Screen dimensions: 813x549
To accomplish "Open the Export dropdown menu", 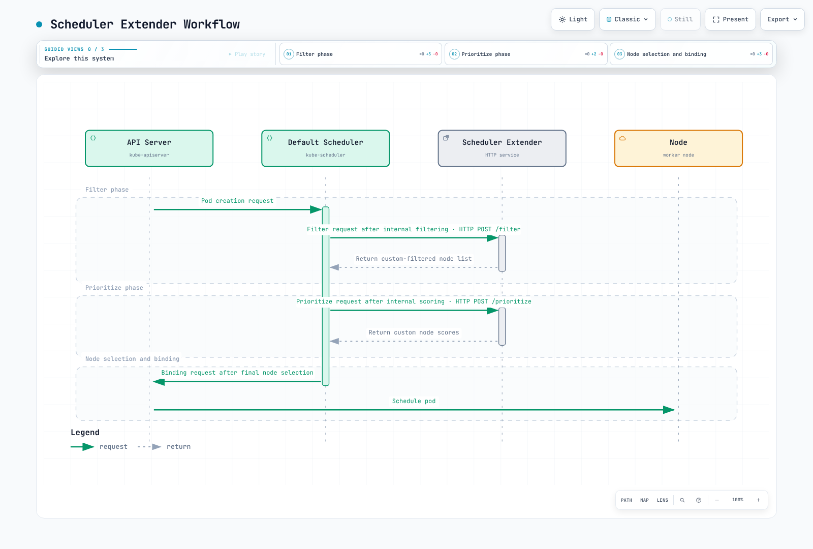I will click(x=782, y=19).
